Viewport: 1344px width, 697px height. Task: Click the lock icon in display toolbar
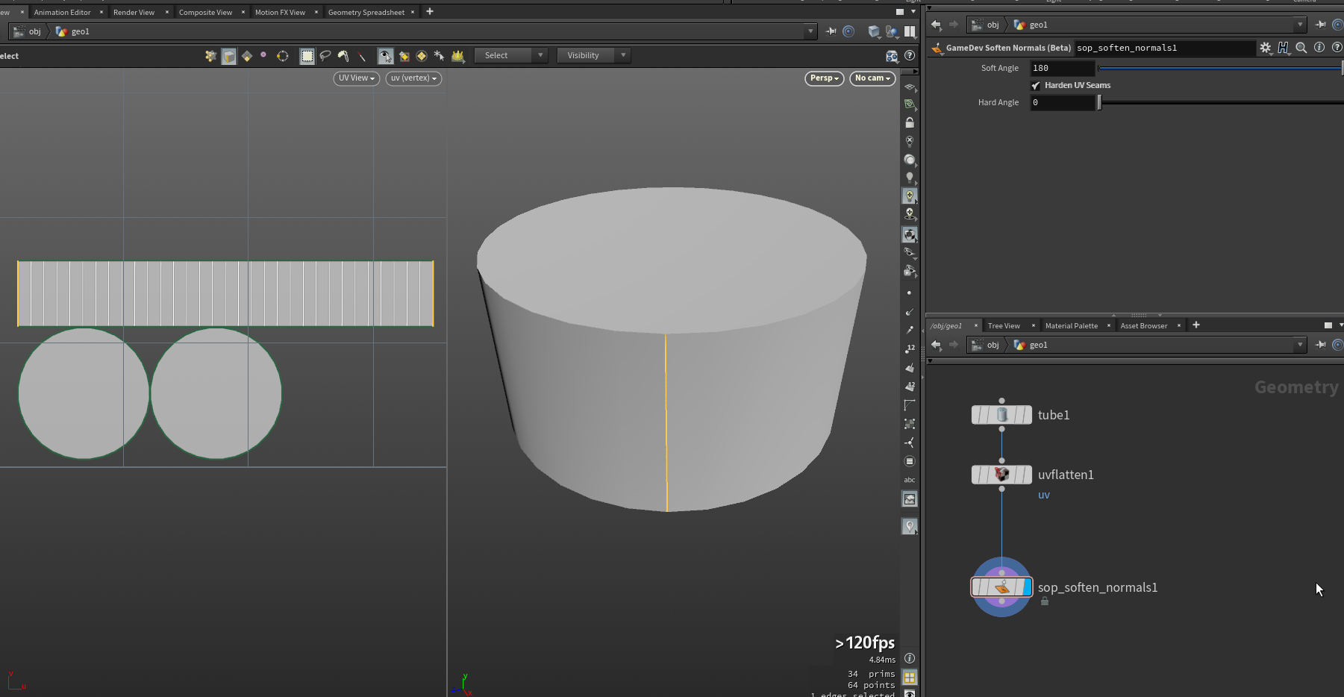910,122
